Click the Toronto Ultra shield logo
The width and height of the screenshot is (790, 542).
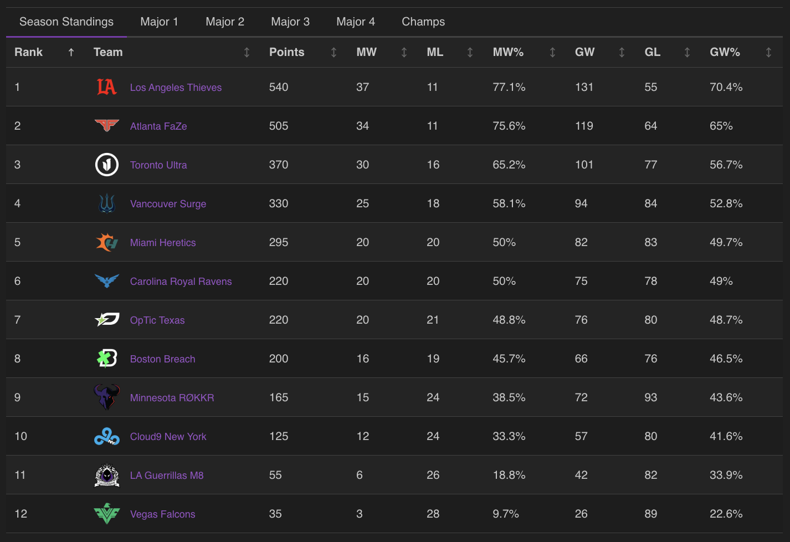pyautogui.click(x=106, y=165)
